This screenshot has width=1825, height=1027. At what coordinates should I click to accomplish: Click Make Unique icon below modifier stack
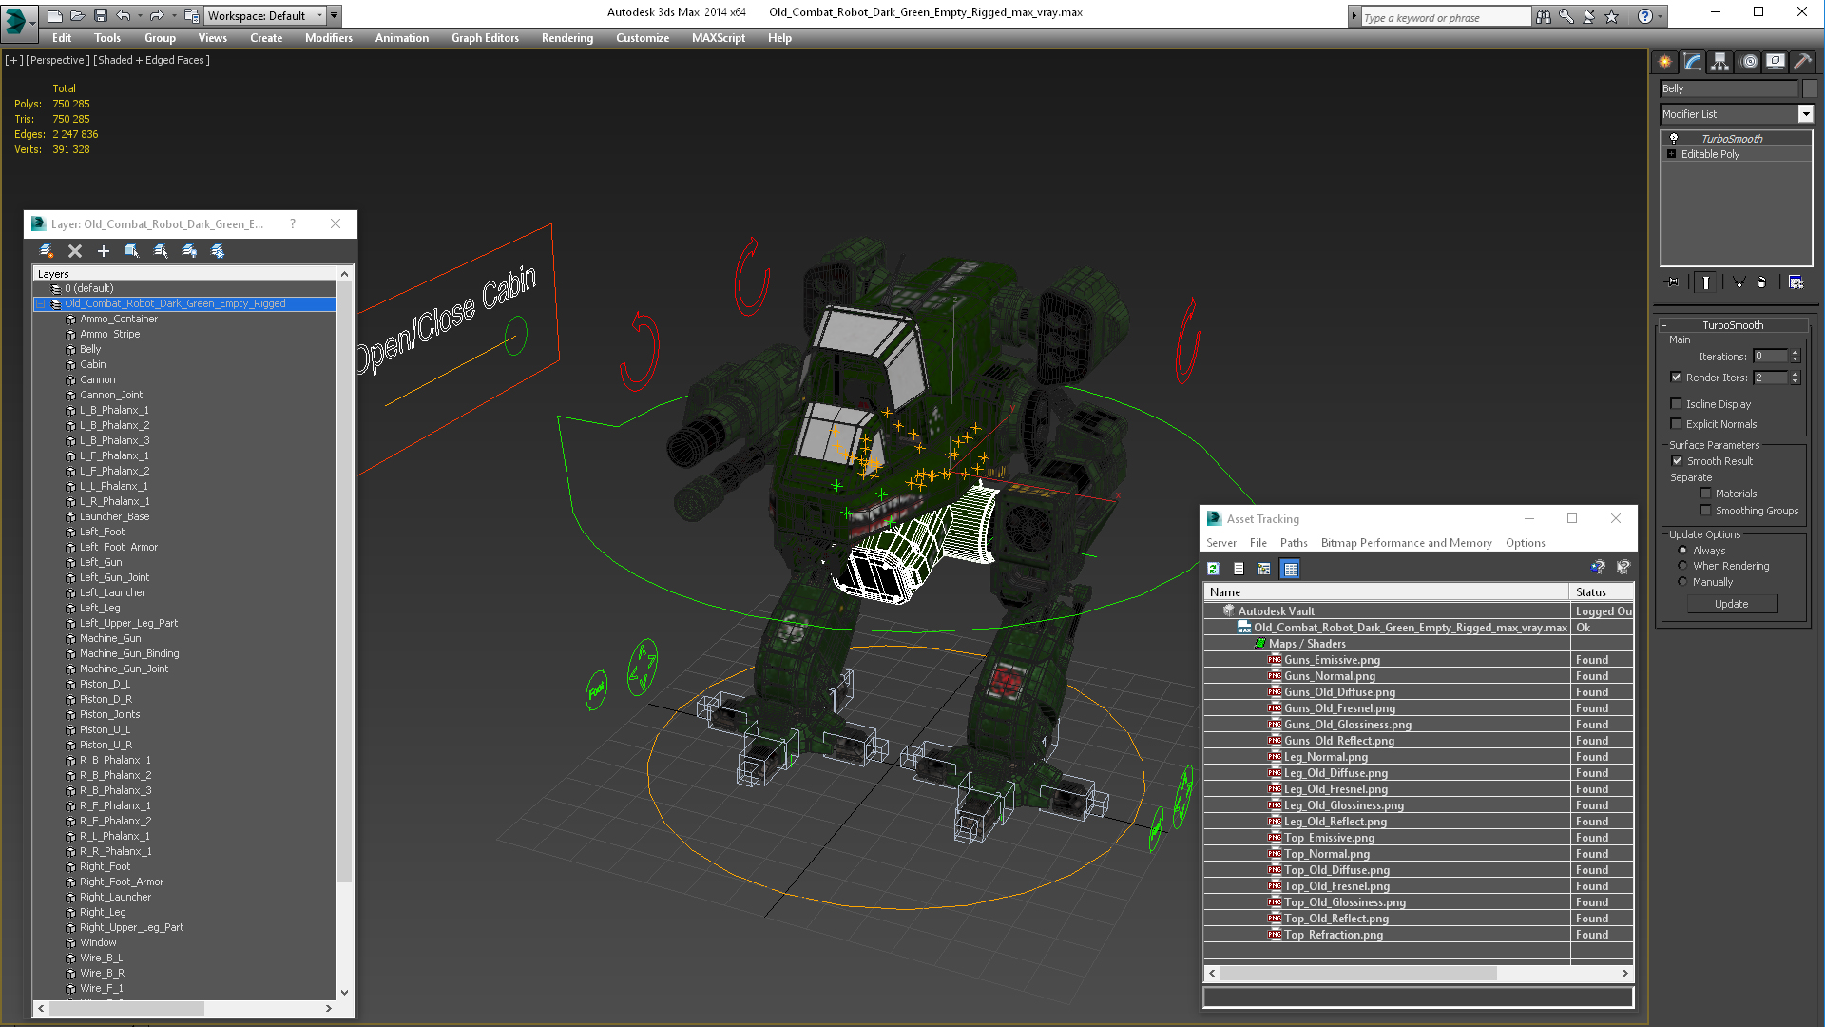click(1739, 282)
